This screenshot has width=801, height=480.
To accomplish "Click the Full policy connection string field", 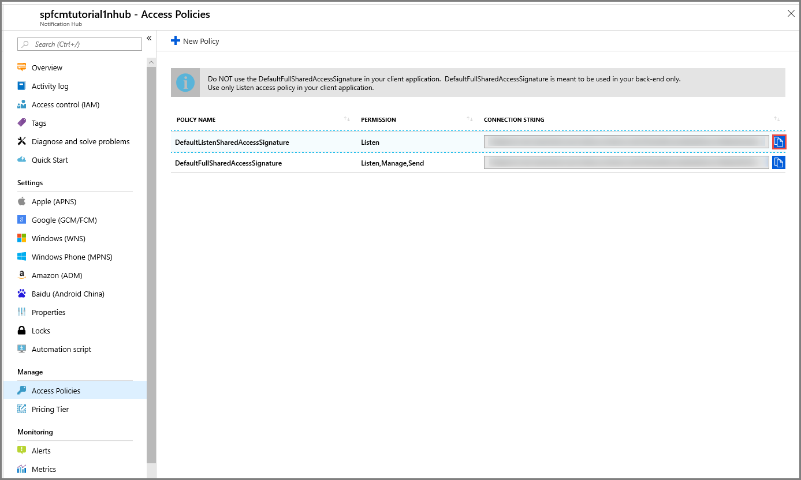I will point(627,163).
